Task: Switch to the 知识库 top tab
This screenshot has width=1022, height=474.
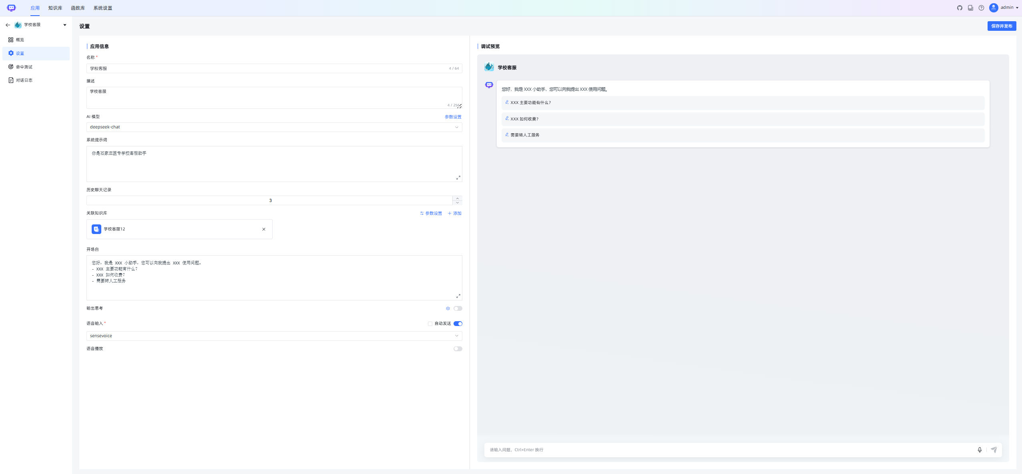Action: [55, 8]
